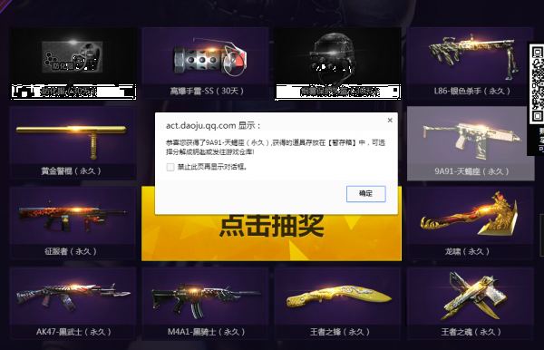Click the M4A1-黑骑士（永久）label
This screenshot has height=350, width=544.
tap(207, 332)
